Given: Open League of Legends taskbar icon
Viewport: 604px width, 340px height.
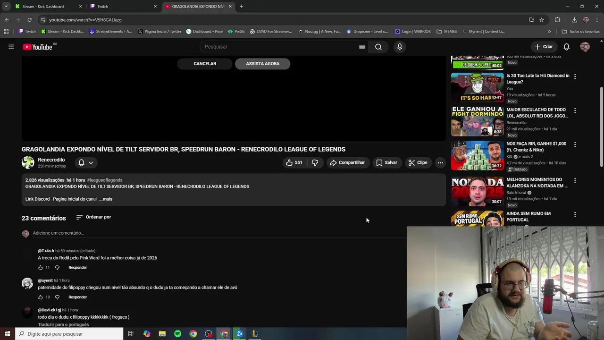Looking at the screenshot, I should click(255, 334).
